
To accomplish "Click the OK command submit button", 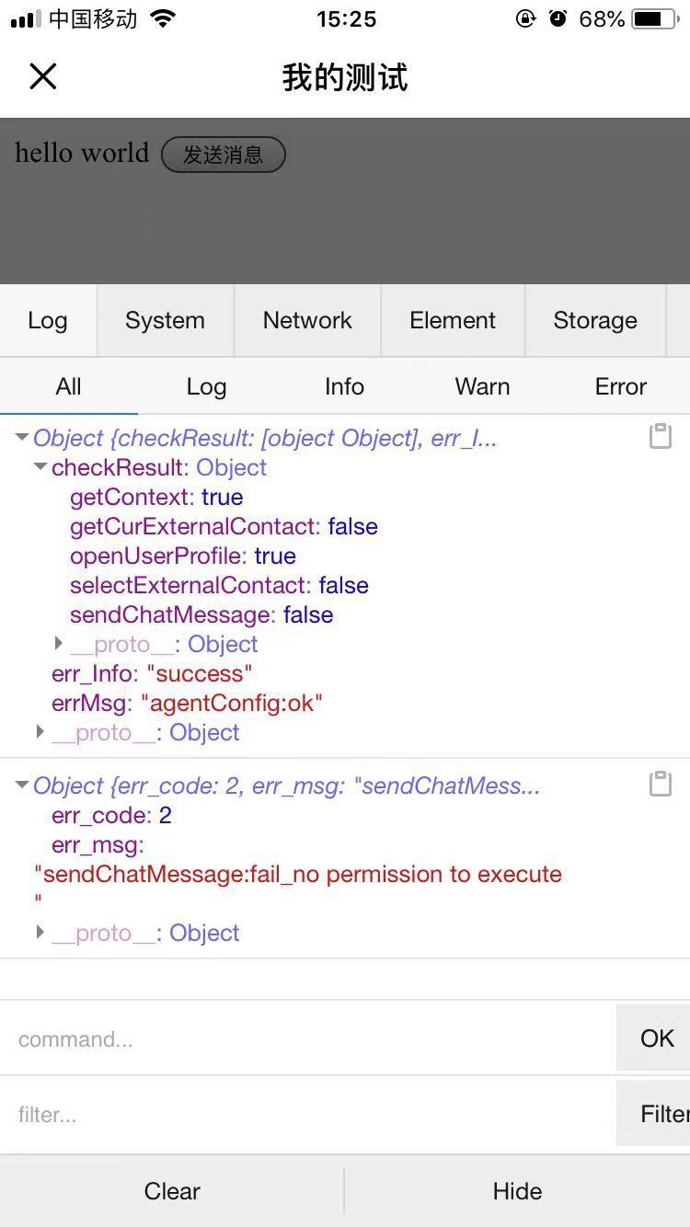I will coord(656,1038).
